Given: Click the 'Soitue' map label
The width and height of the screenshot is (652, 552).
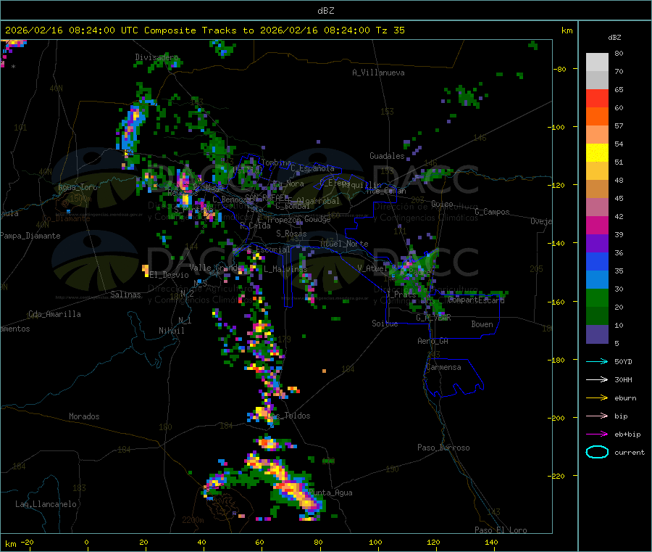Looking at the screenshot, I should tap(385, 323).
